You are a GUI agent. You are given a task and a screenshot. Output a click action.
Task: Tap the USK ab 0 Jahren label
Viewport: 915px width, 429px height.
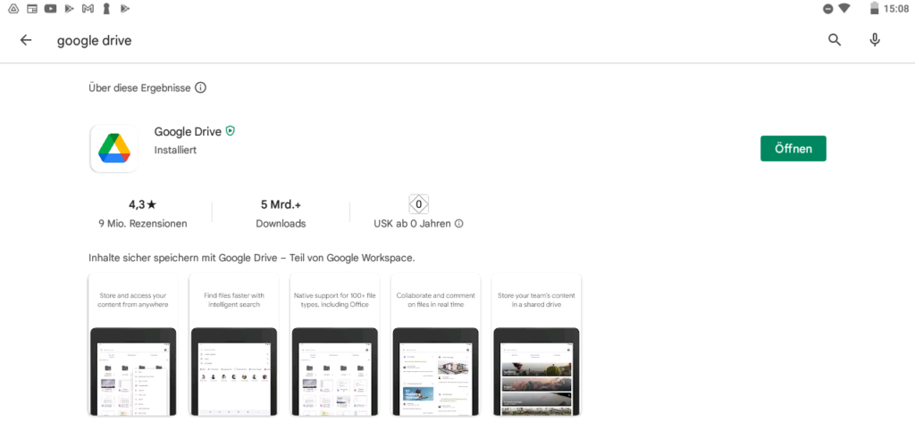(412, 224)
